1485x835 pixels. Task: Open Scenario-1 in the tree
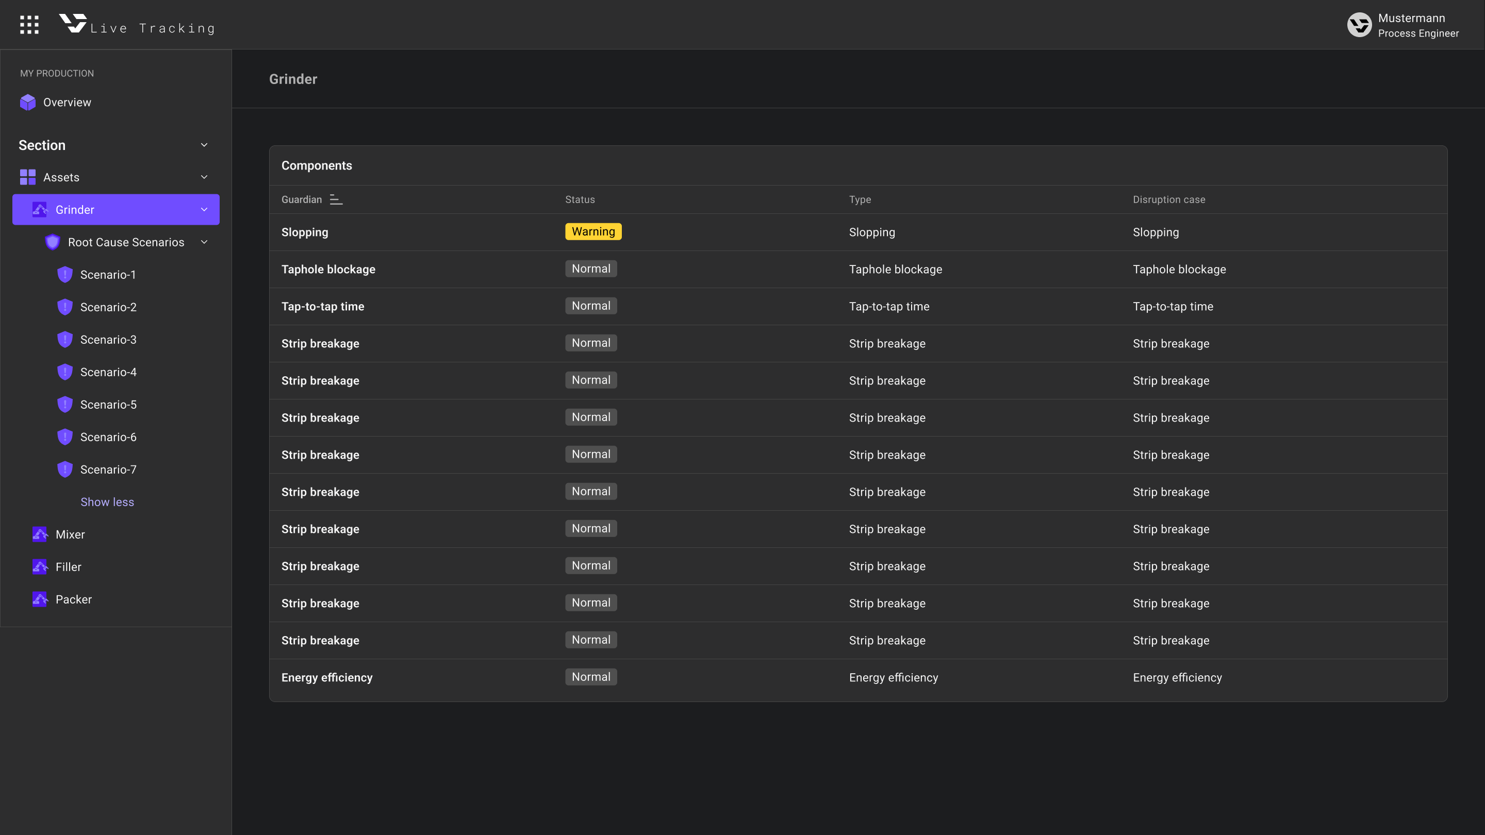coord(116,274)
